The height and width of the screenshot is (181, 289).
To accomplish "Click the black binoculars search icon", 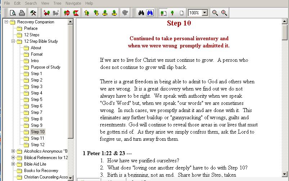I will pos(141,13).
